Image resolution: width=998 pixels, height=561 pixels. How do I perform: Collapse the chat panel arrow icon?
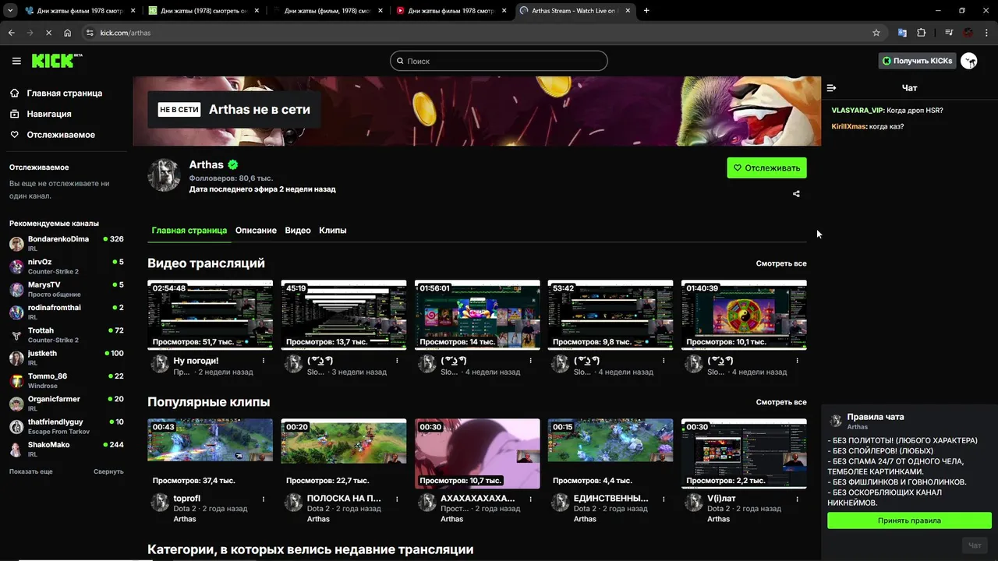pyautogui.click(x=831, y=88)
